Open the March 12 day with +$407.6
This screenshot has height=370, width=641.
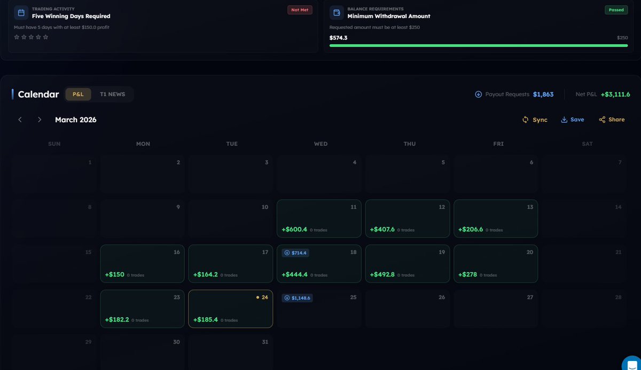pyautogui.click(x=408, y=219)
